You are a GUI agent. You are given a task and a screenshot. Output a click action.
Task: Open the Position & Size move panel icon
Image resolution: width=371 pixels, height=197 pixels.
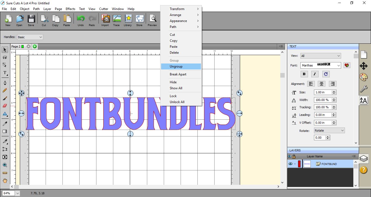pos(364,66)
